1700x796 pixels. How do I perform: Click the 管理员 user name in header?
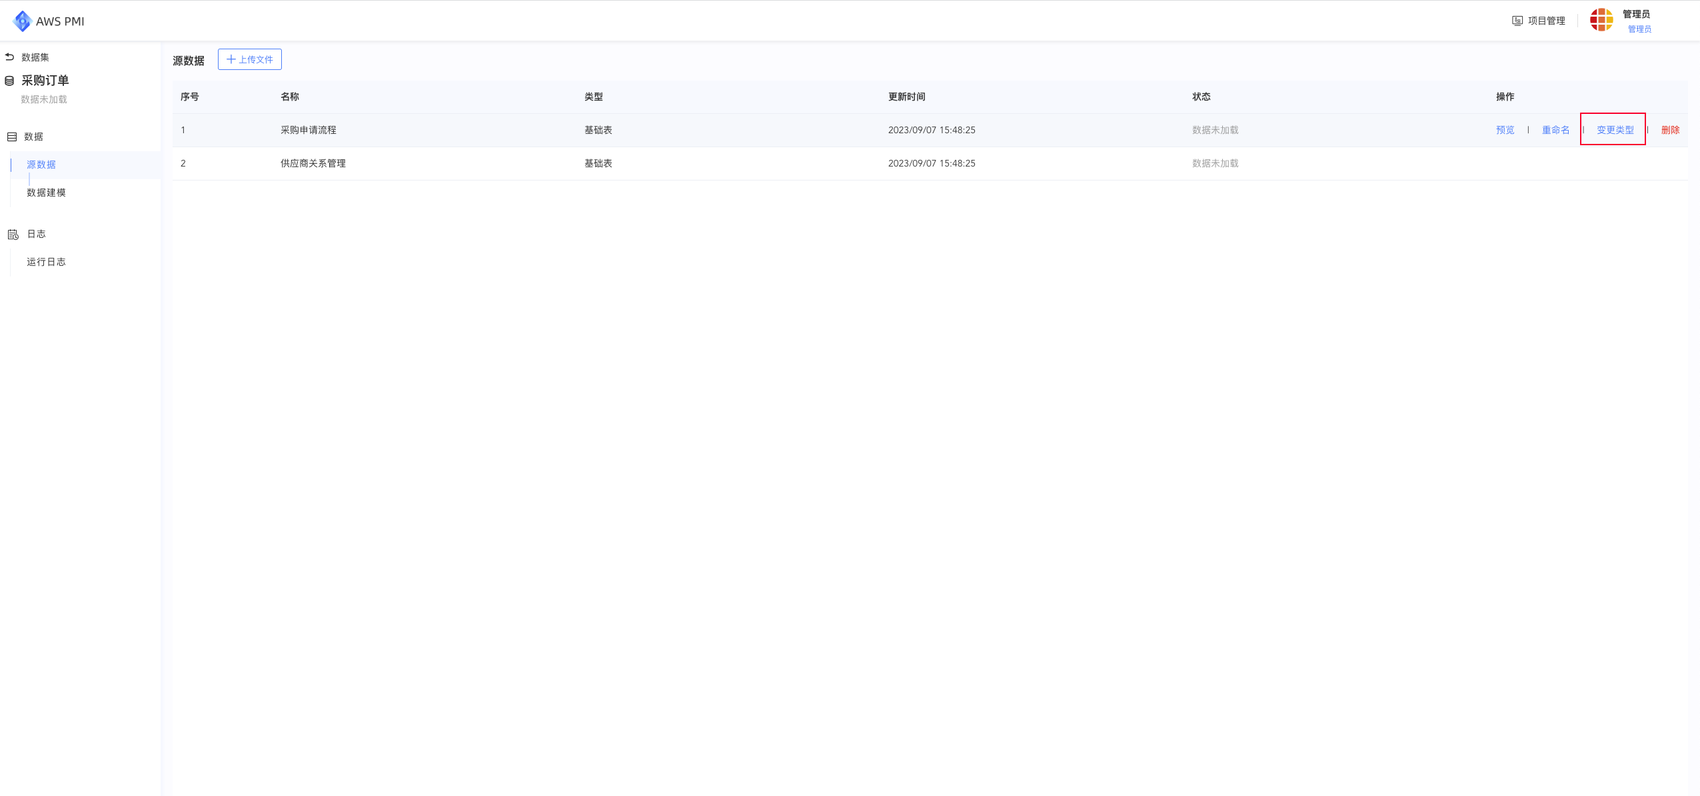click(1636, 14)
